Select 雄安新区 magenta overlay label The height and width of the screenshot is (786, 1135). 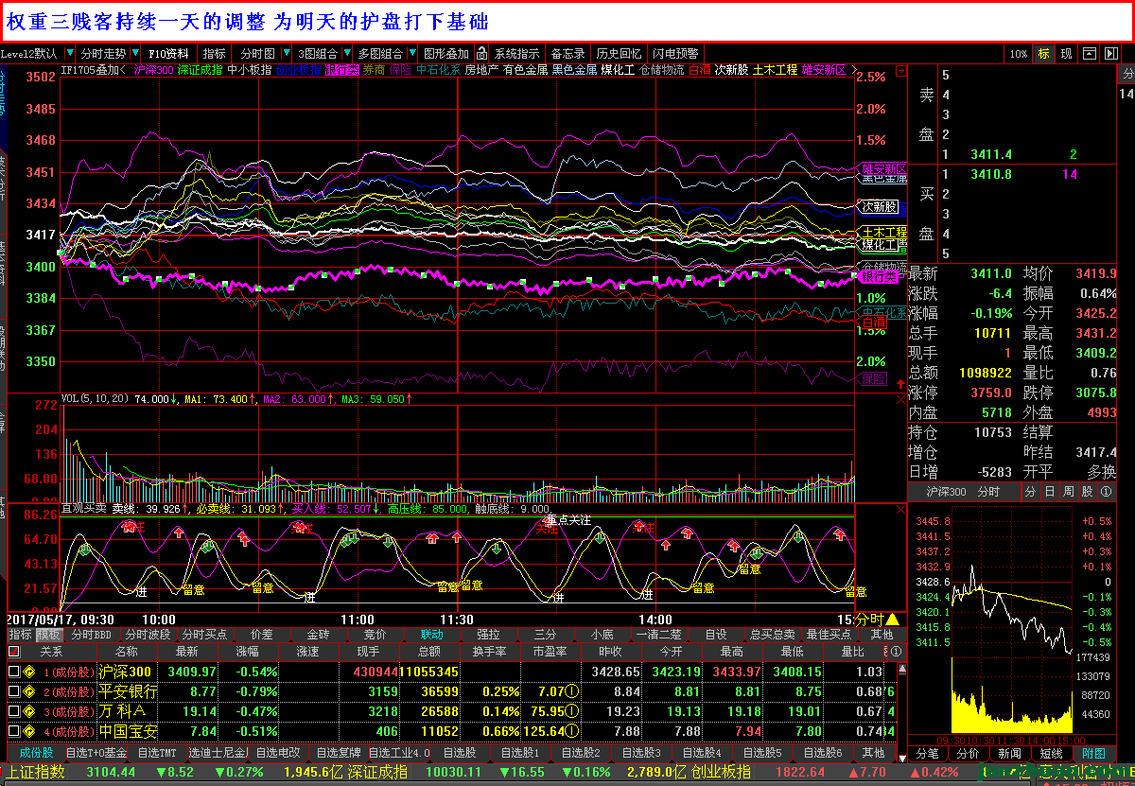click(x=825, y=70)
